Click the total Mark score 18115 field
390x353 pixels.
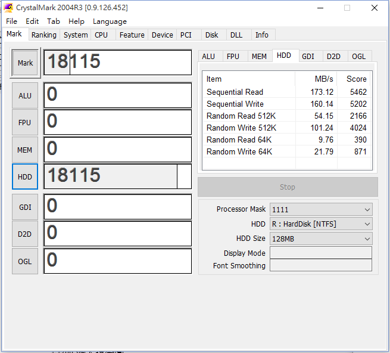point(118,63)
